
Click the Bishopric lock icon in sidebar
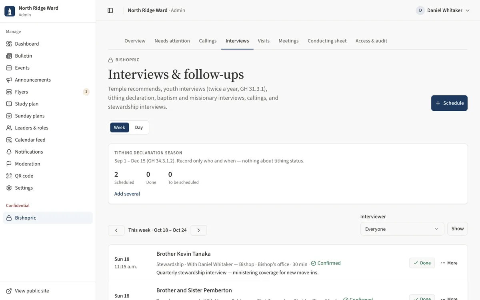(9, 218)
